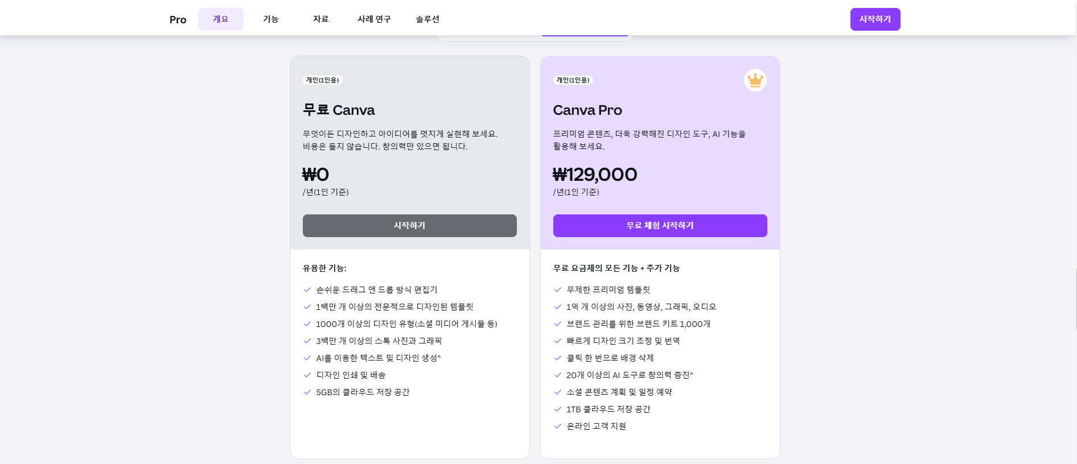Open the 솔루션 menu
This screenshot has height=464, width=1077.
427,19
